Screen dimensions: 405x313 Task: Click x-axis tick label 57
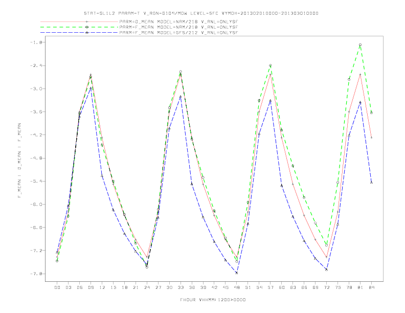click(271, 287)
